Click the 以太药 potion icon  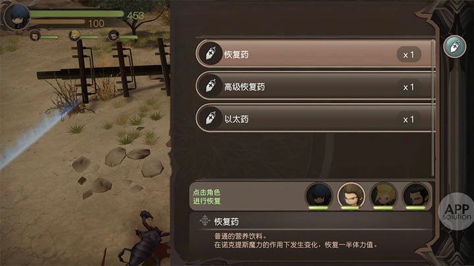tap(211, 118)
